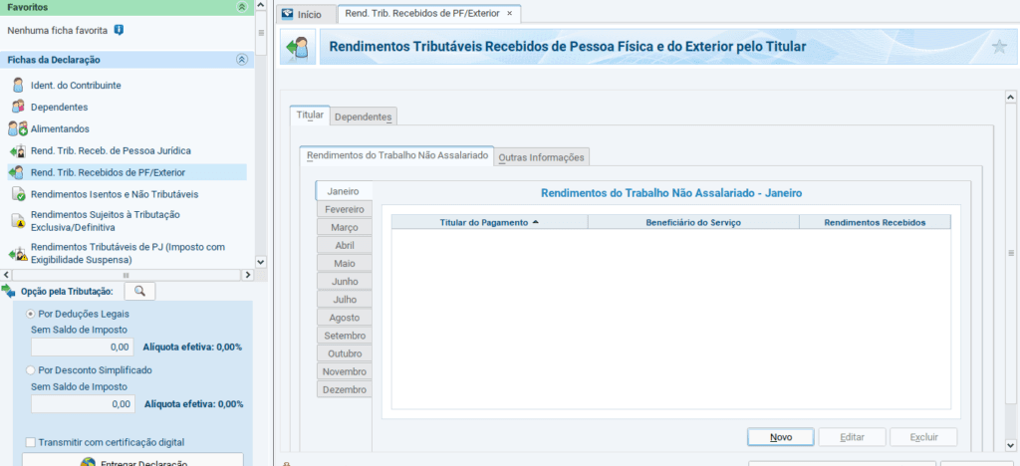Select Por Desconto Simplificado radio option
1020x466 pixels.
tap(31, 369)
